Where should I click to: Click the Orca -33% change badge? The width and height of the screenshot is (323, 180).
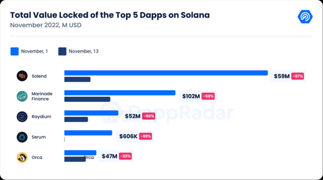[x=126, y=156]
